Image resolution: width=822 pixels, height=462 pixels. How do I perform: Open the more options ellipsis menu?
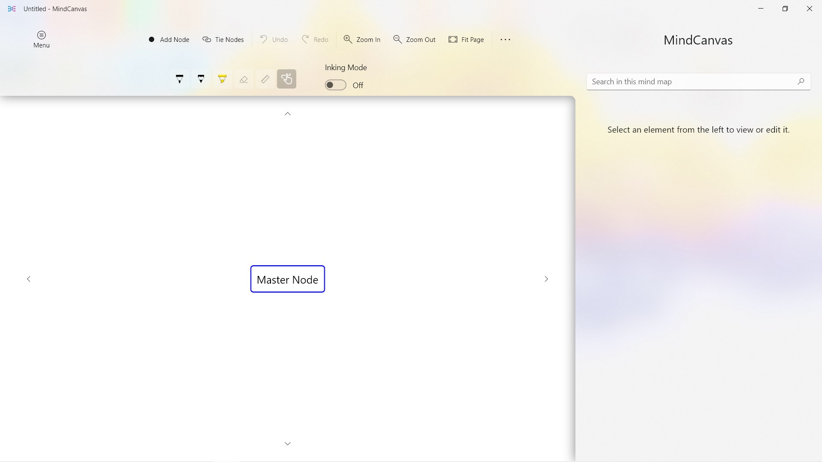[505, 39]
